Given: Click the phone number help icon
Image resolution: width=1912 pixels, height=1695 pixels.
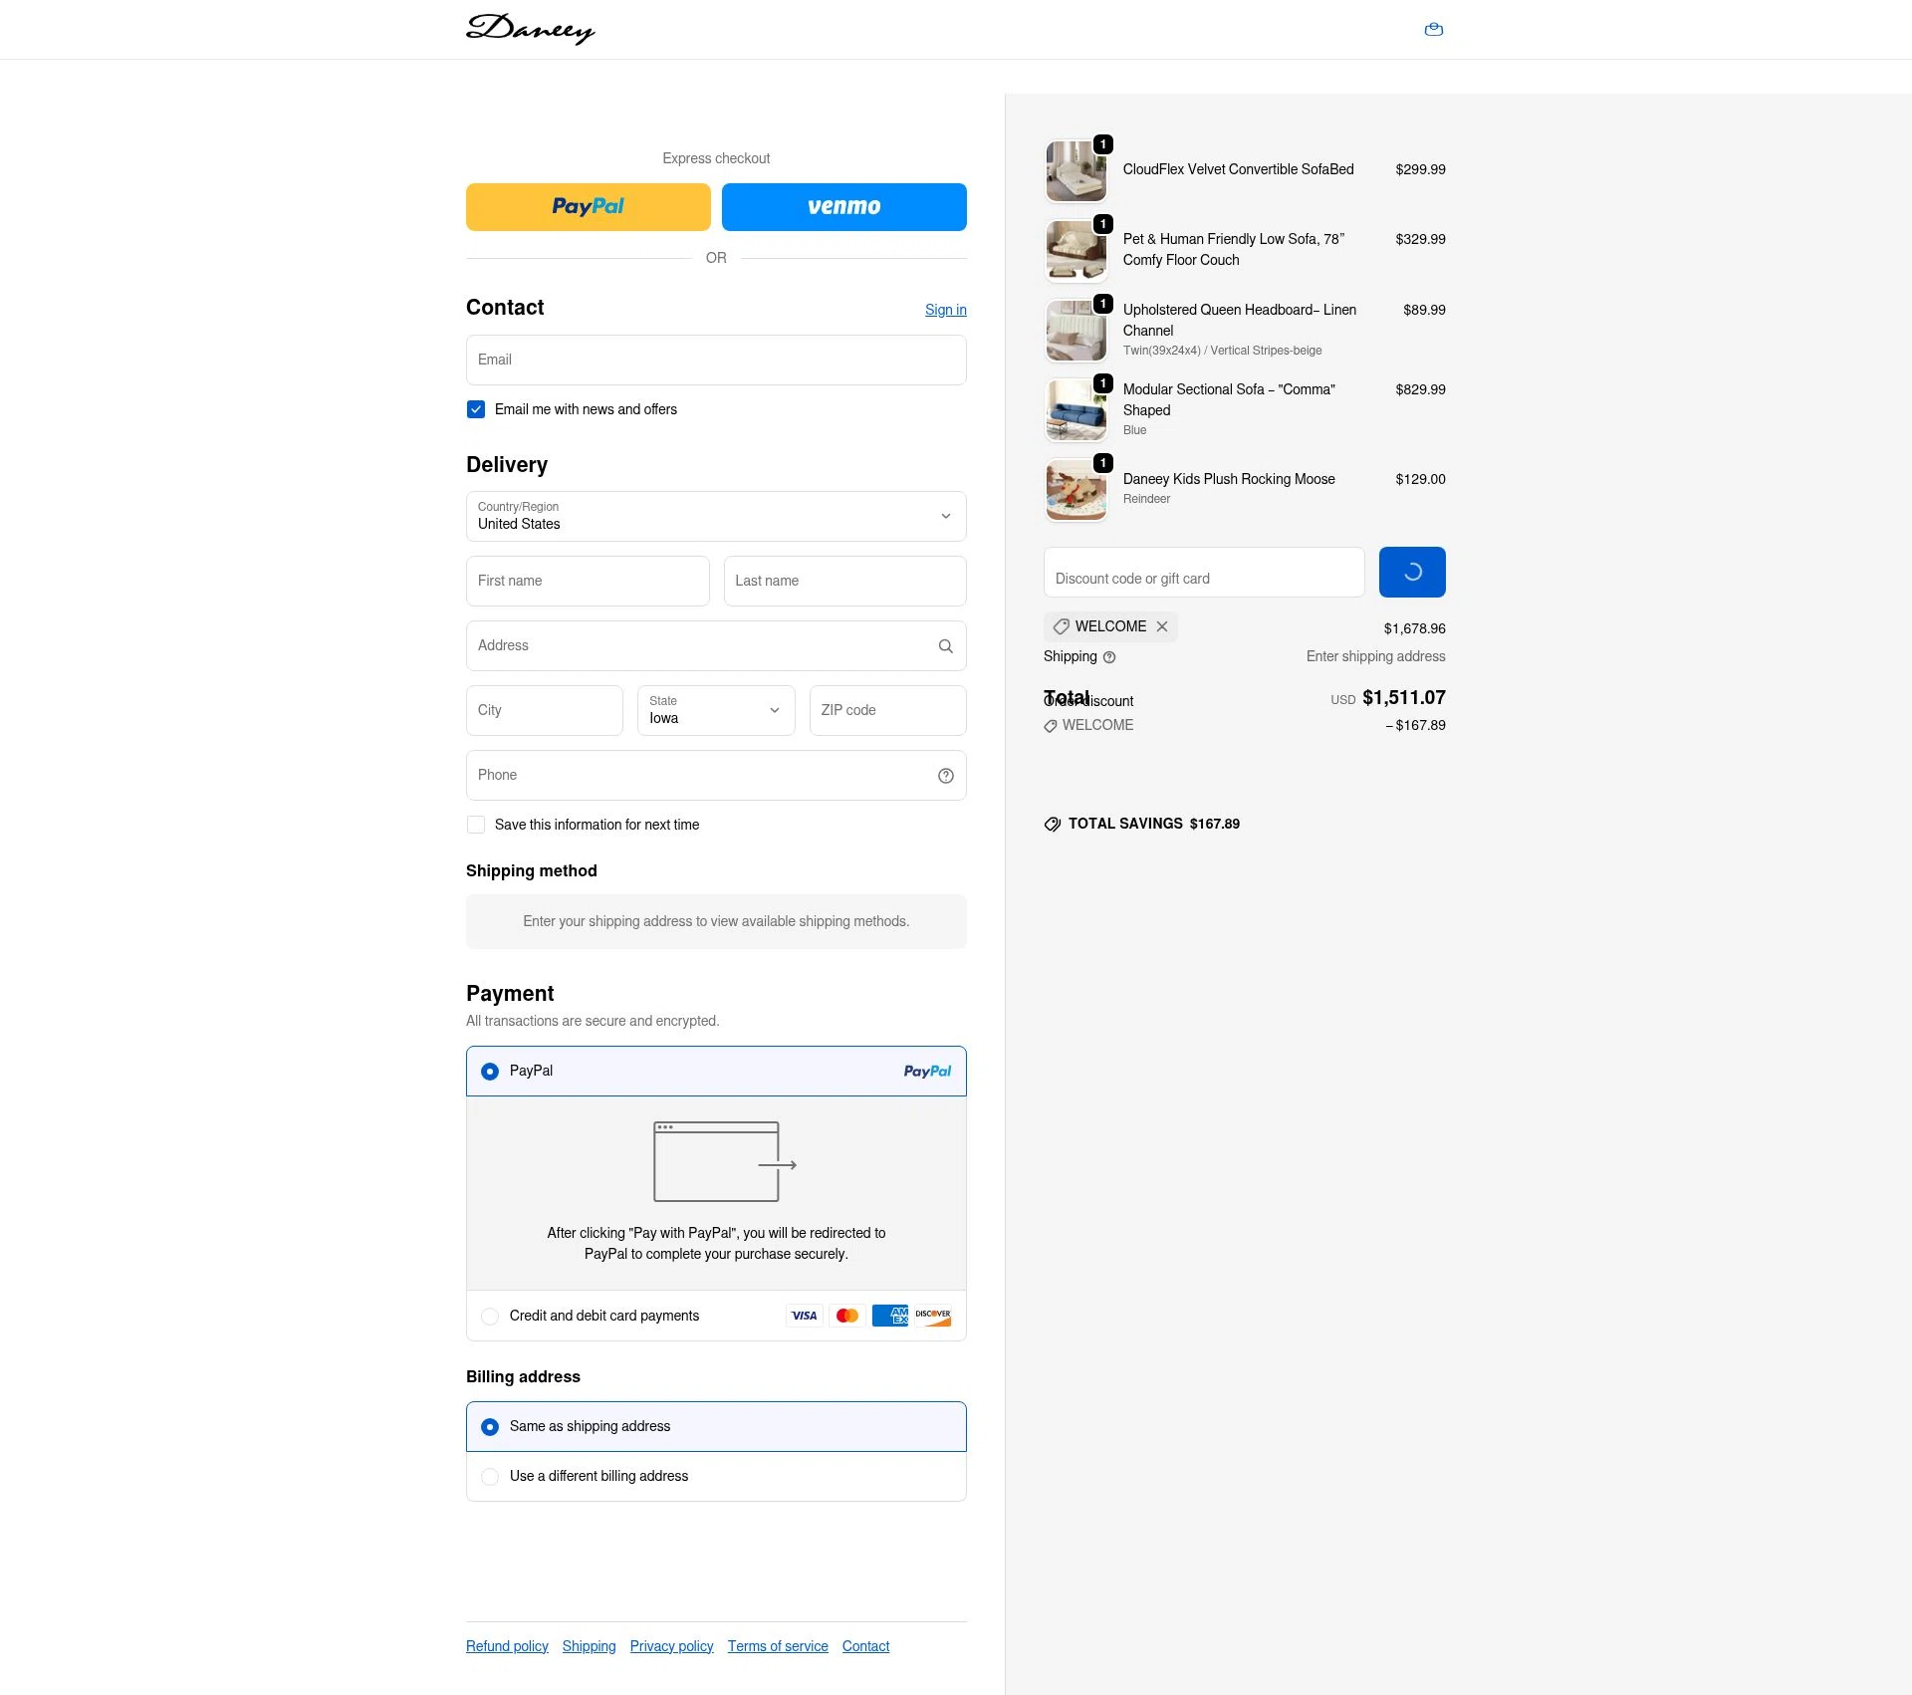Looking at the screenshot, I should tap(945, 775).
